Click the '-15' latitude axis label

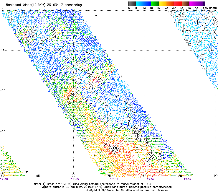tap(3, 131)
